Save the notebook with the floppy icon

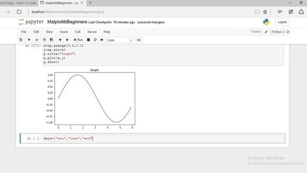(21, 40)
